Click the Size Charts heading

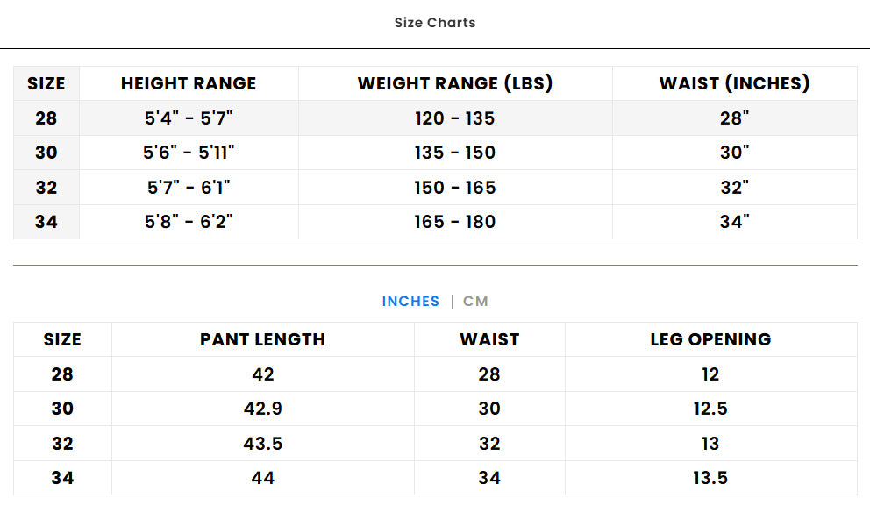tap(435, 23)
